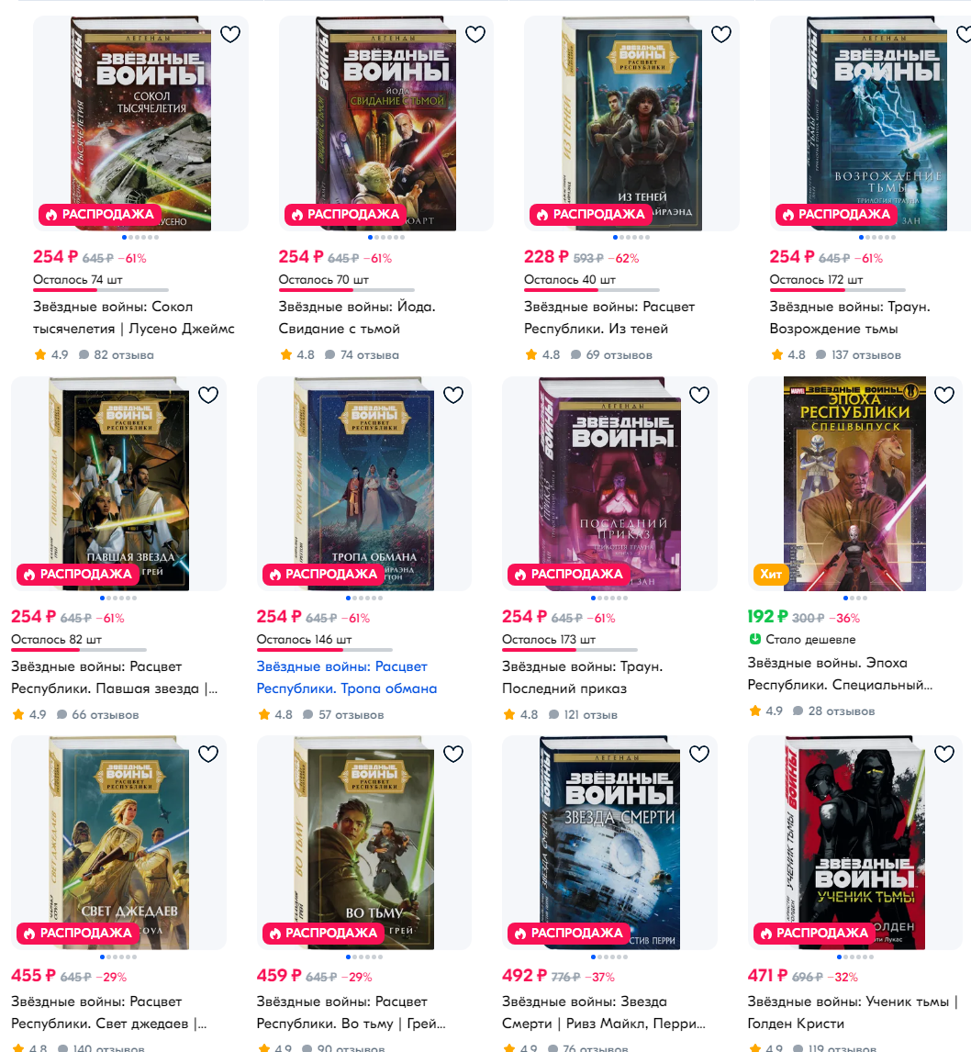
Task: Click the Хит badge on Эпоха Республики
Action: pos(771,575)
